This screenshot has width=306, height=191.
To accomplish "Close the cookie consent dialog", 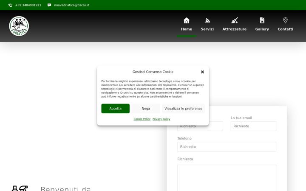I will pos(202,72).
